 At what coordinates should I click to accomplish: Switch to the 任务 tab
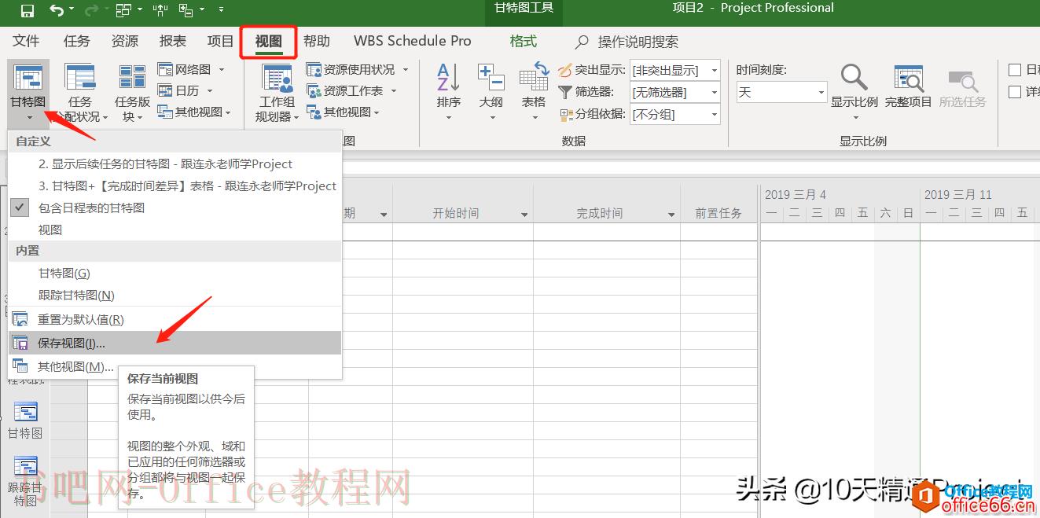point(76,41)
